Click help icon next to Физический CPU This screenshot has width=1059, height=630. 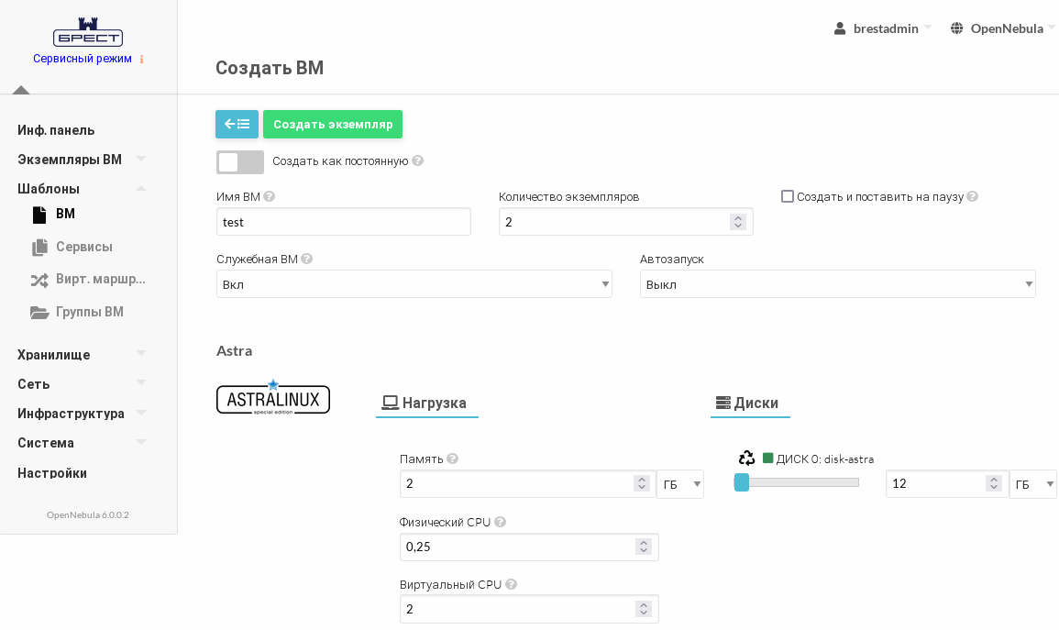coord(500,522)
